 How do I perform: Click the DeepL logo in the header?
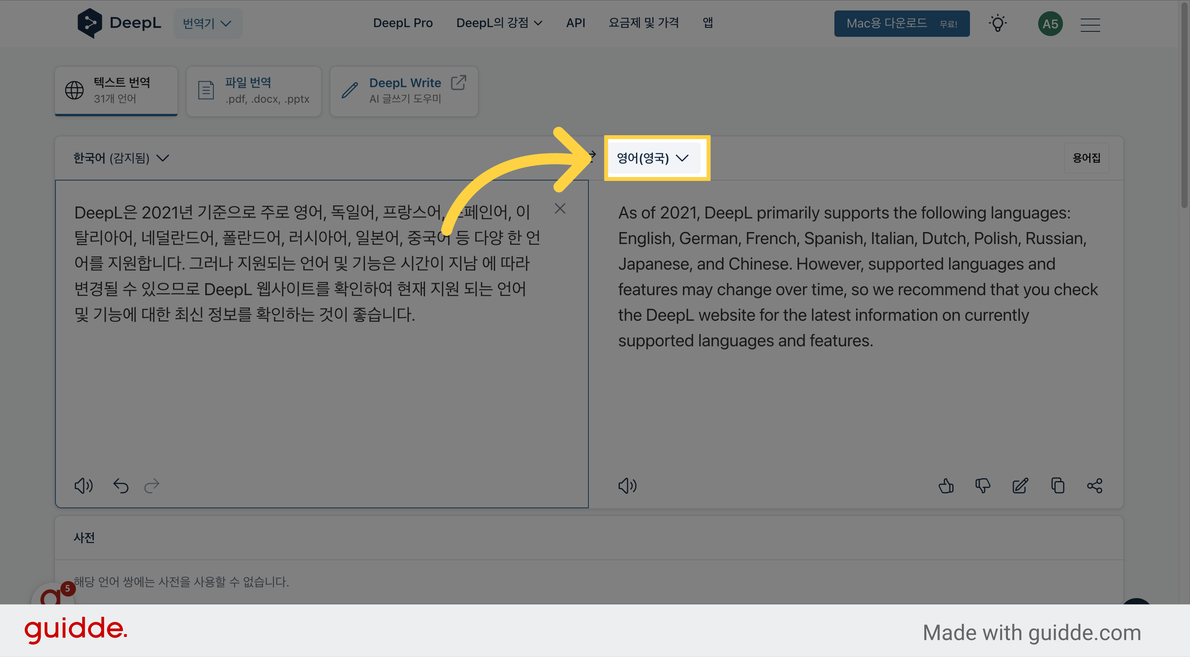(119, 23)
